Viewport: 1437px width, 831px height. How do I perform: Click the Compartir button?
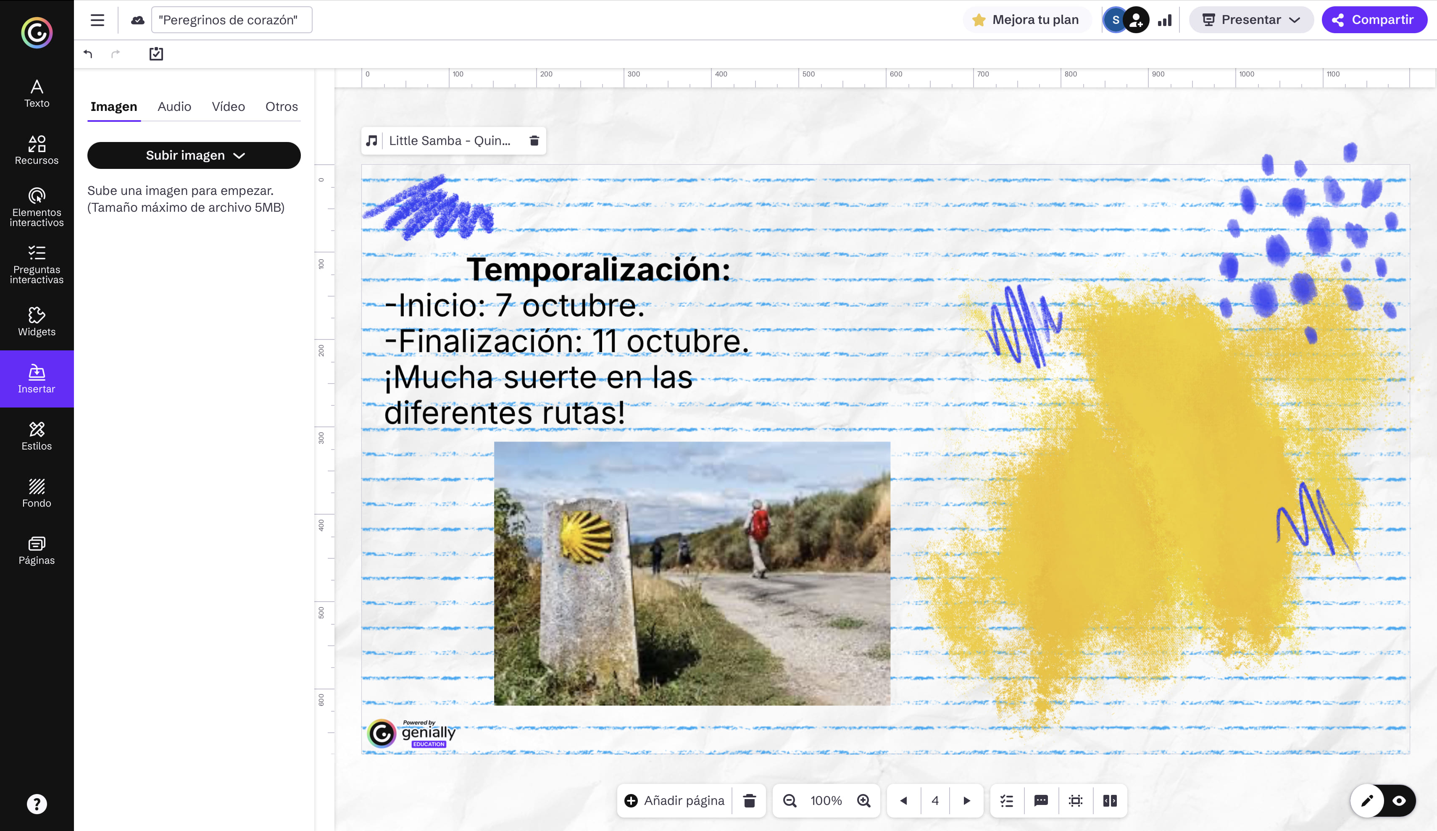(x=1374, y=20)
